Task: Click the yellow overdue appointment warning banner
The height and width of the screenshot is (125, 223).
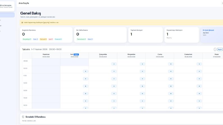Action: click(121, 22)
